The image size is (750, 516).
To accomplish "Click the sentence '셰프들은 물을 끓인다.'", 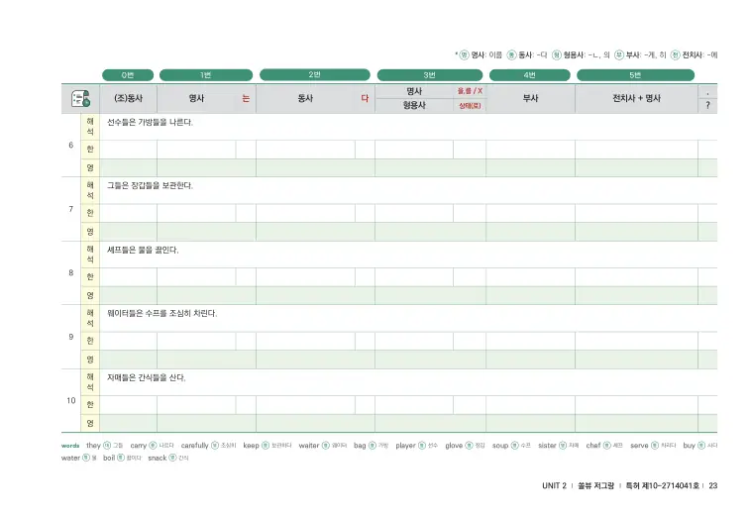I will click(x=143, y=251).
